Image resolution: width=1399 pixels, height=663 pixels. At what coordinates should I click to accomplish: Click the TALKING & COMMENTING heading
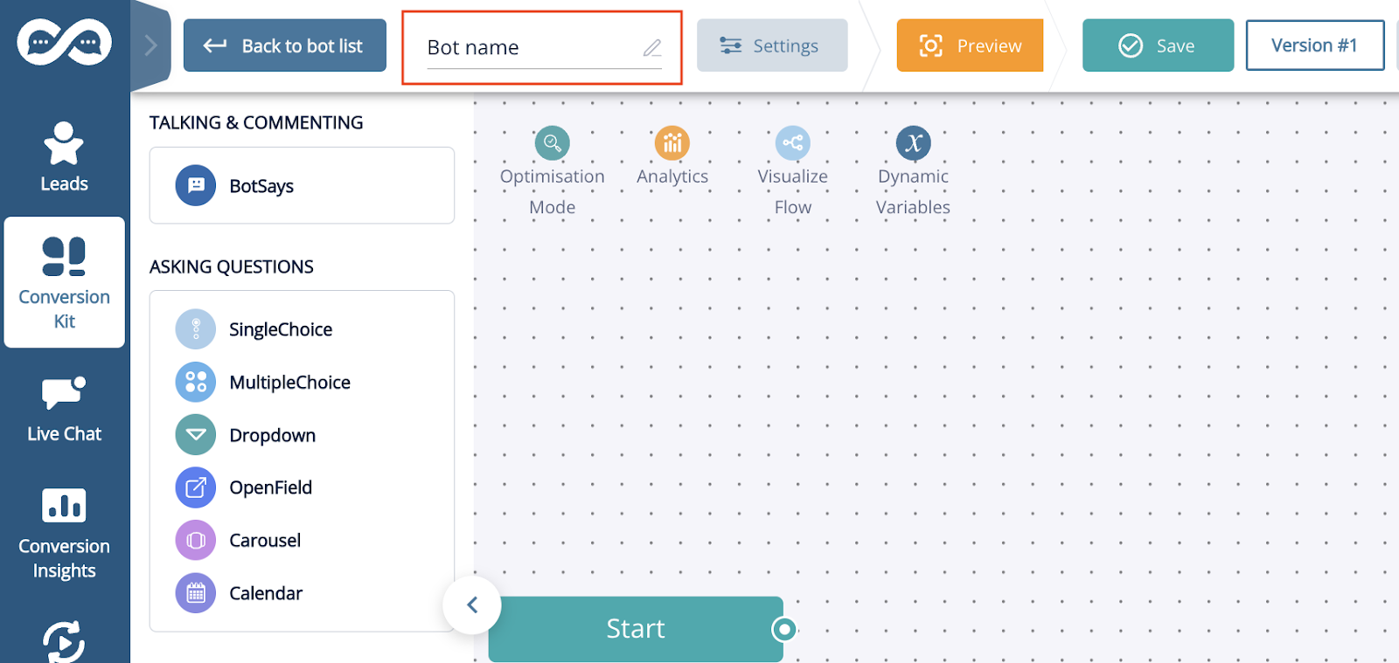pos(256,122)
